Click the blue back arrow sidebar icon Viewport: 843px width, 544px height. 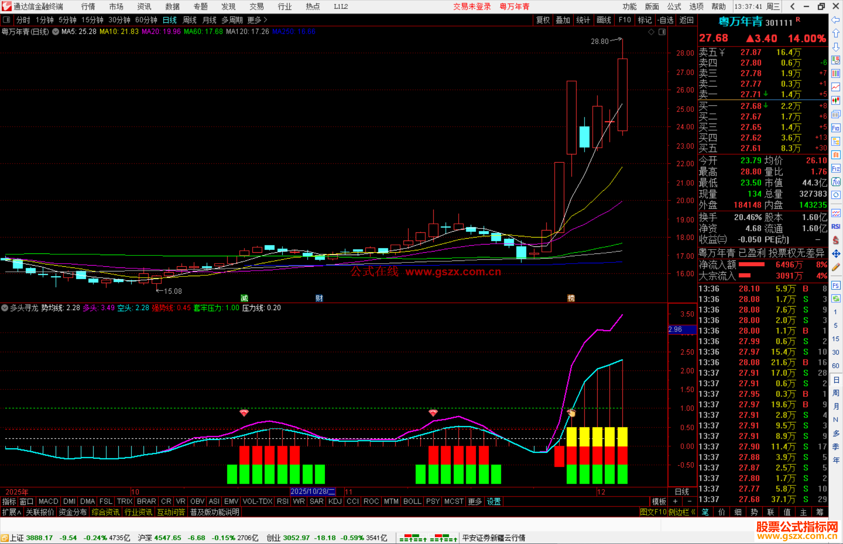tap(836, 20)
